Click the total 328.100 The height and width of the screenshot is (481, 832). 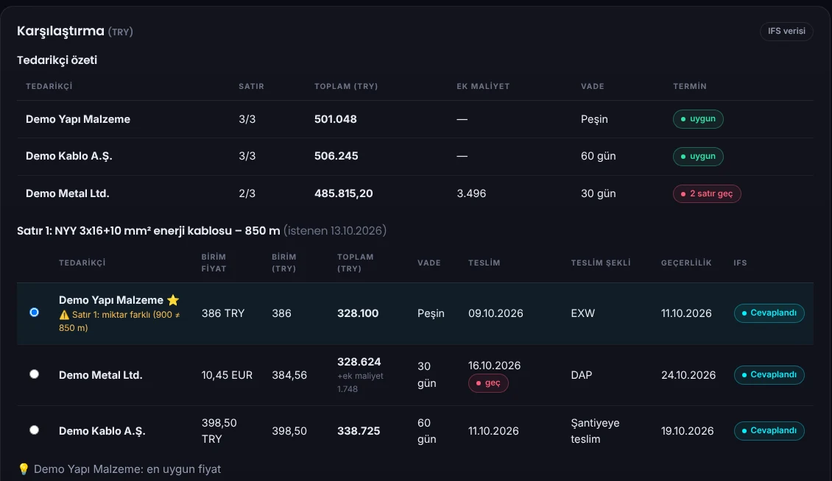(358, 313)
